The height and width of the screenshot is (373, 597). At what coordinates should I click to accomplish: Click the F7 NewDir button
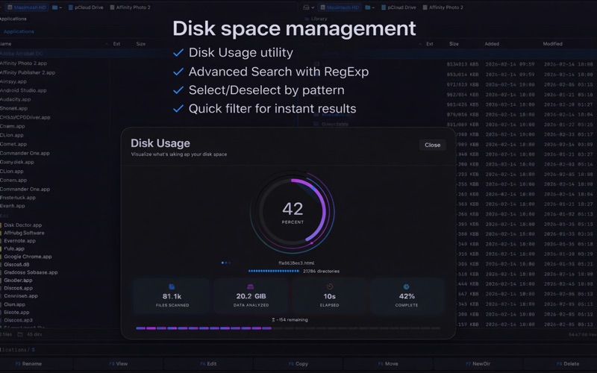tap(478, 364)
